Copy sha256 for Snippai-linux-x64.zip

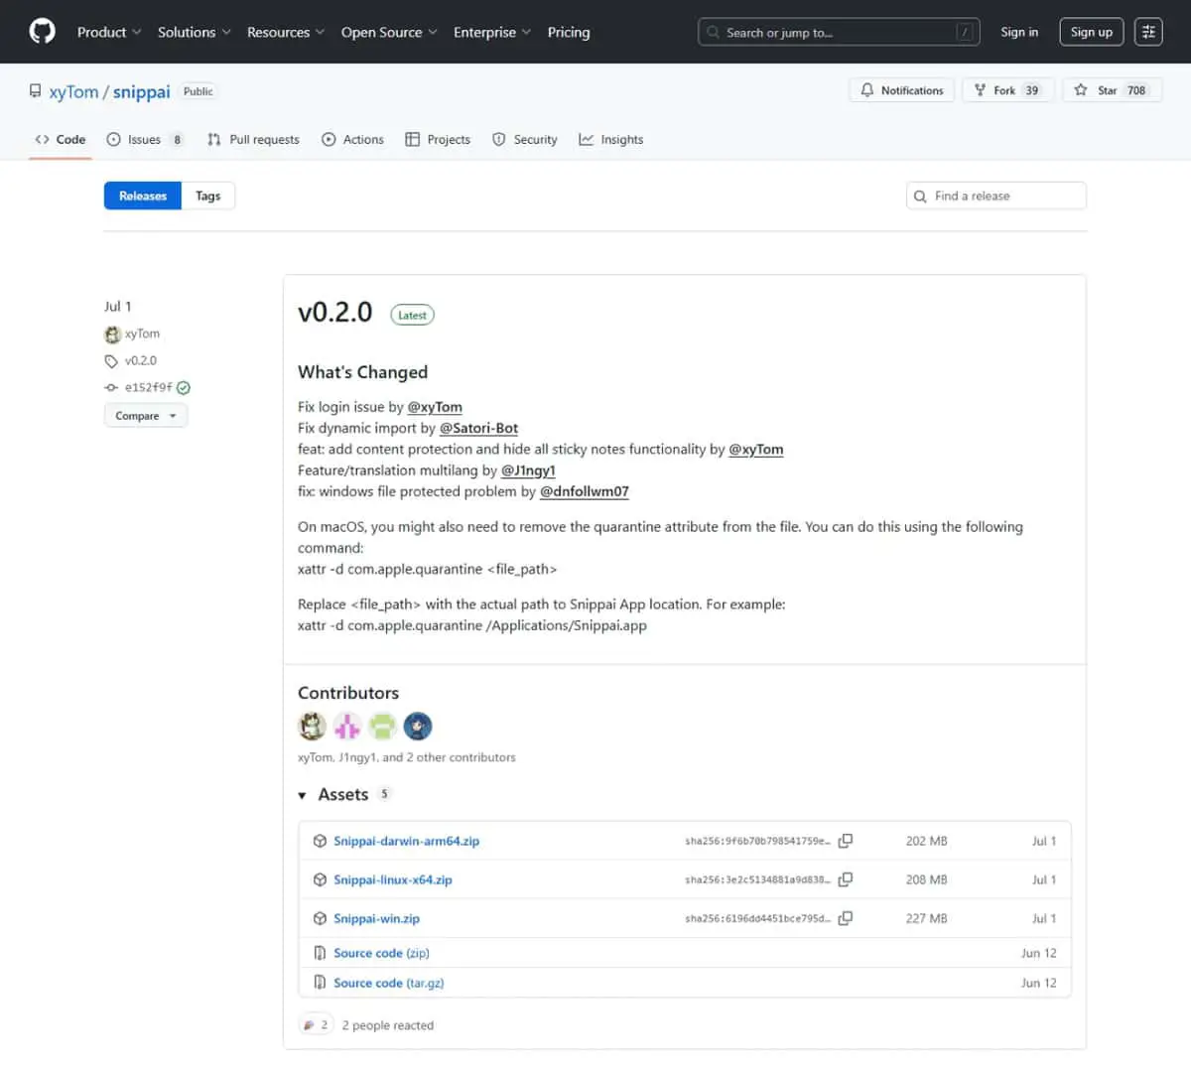tap(846, 879)
